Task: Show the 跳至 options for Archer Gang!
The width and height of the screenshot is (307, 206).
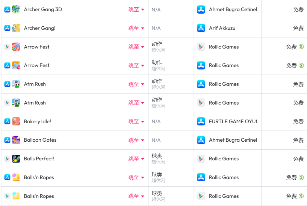Action: coord(136,28)
